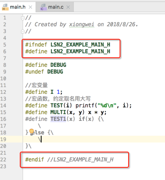The image size is (165, 180).
Task: Switch to the main.h tab
Action: pyautogui.click(x=18, y=7)
